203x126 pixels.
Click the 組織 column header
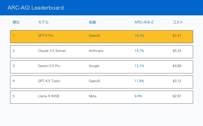coord(92,22)
